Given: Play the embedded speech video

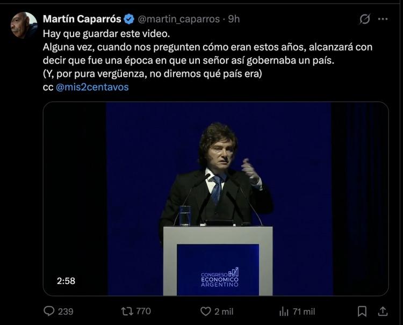Looking at the screenshot, I should pos(215,199).
